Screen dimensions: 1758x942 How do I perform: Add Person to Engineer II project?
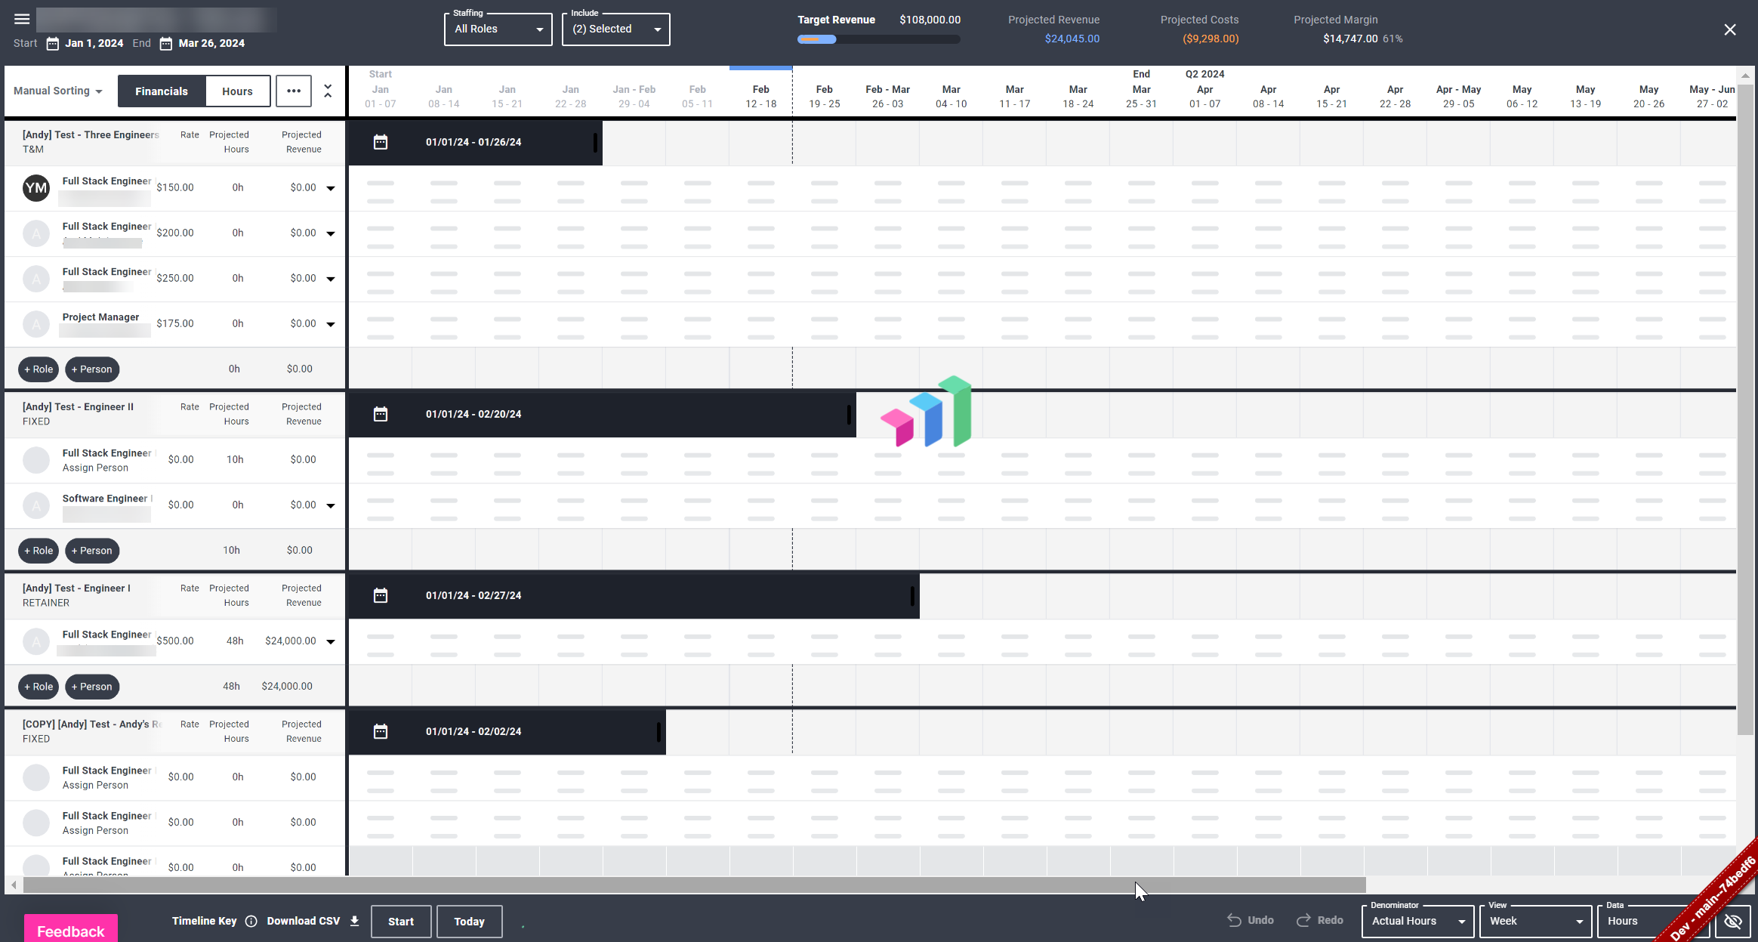92,551
